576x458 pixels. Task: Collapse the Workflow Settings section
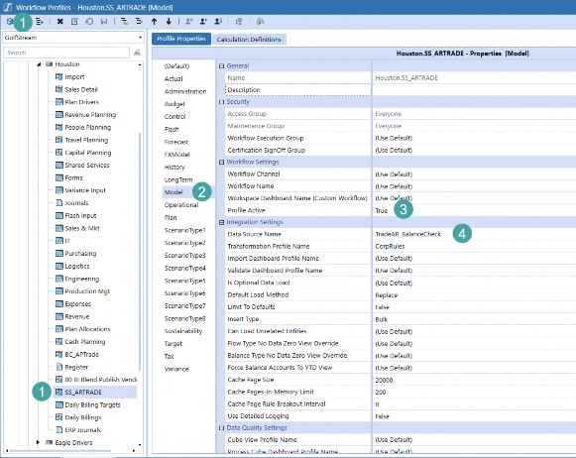coord(221,162)
